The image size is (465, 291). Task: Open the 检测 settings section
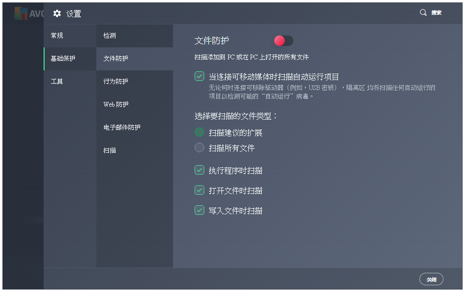110,35
